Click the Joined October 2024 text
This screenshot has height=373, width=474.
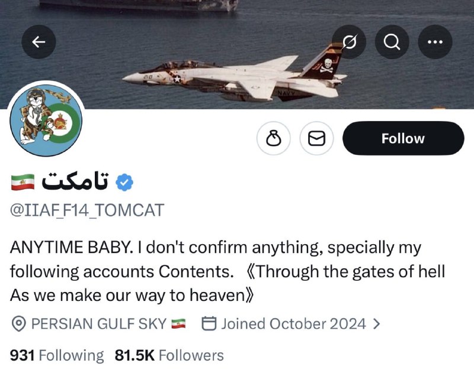(293, 324)
